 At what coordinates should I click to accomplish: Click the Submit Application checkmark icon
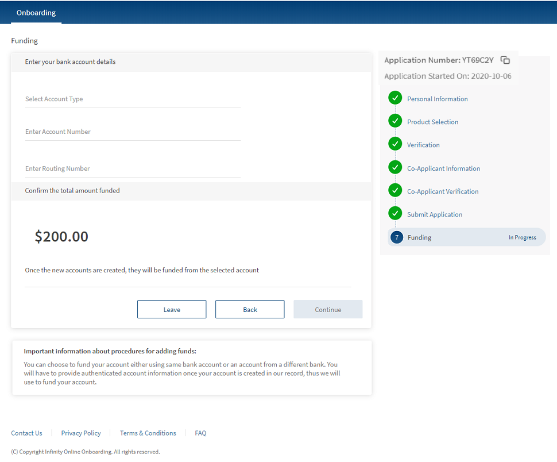(x=395, y=213)
